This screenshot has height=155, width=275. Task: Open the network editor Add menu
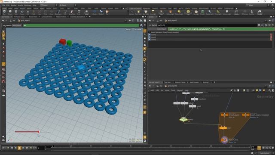pyautogui.click(x=152, y=90)
